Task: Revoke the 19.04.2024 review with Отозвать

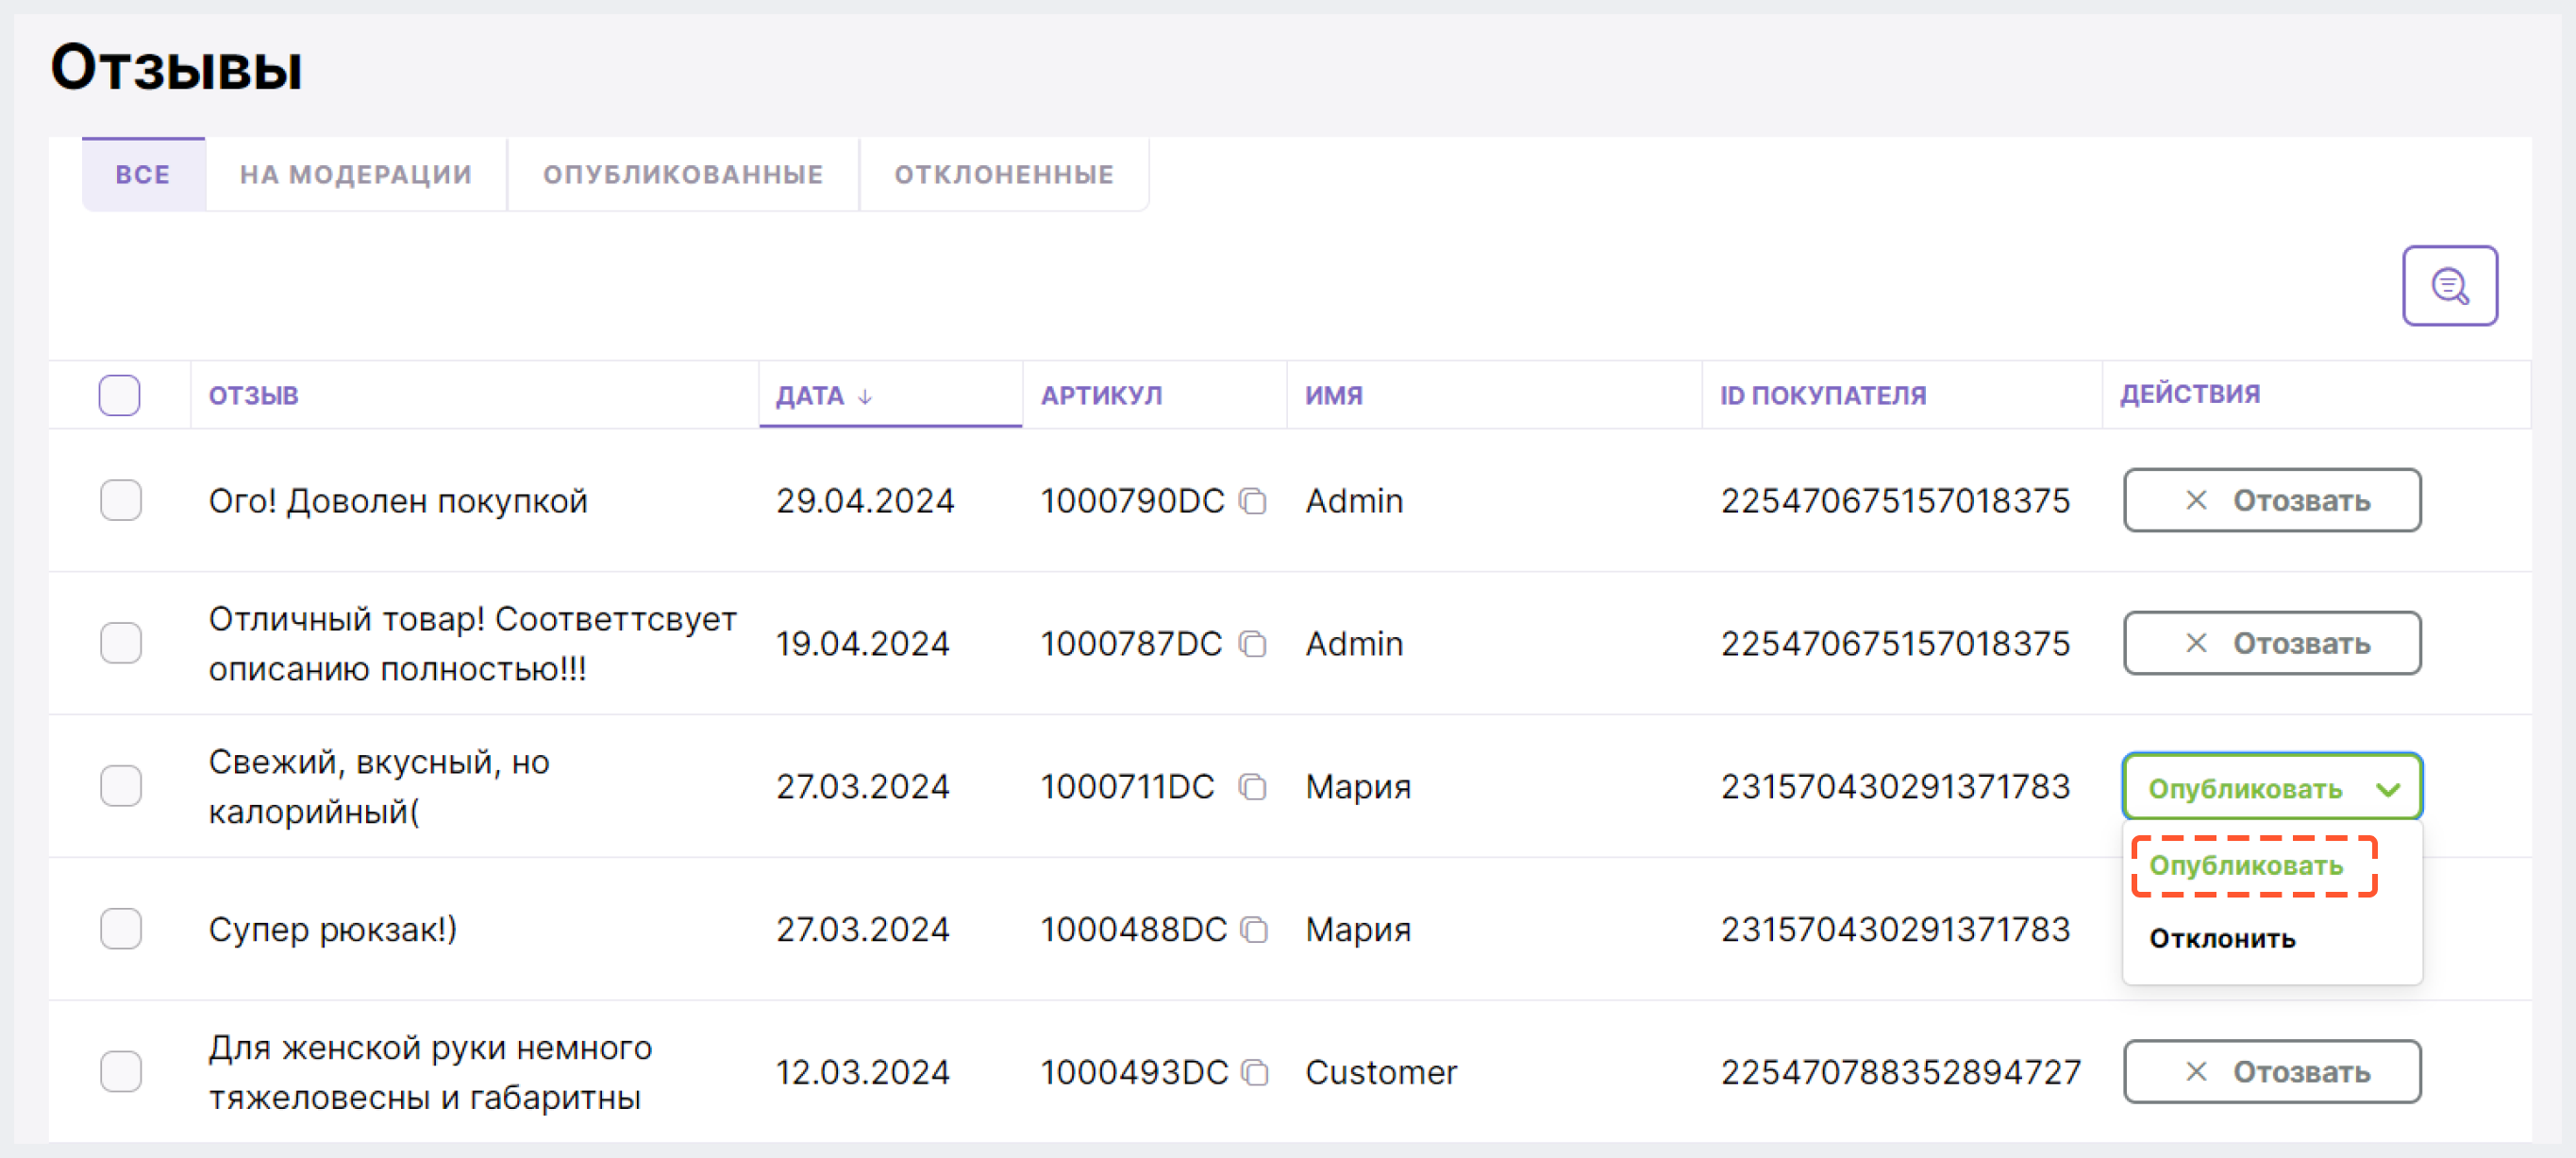Action: point(2272,643)
